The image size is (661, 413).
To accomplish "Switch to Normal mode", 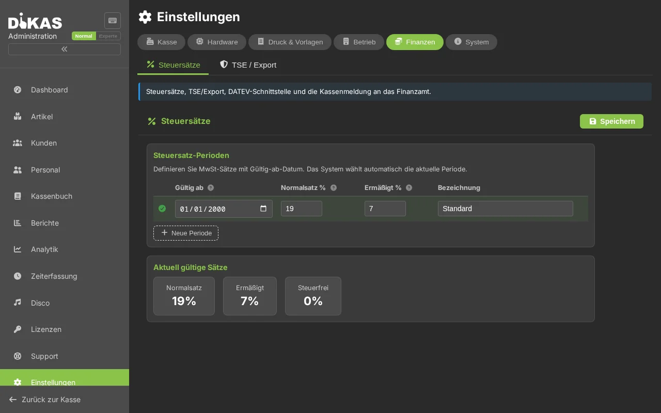I will tap(84, 36).
